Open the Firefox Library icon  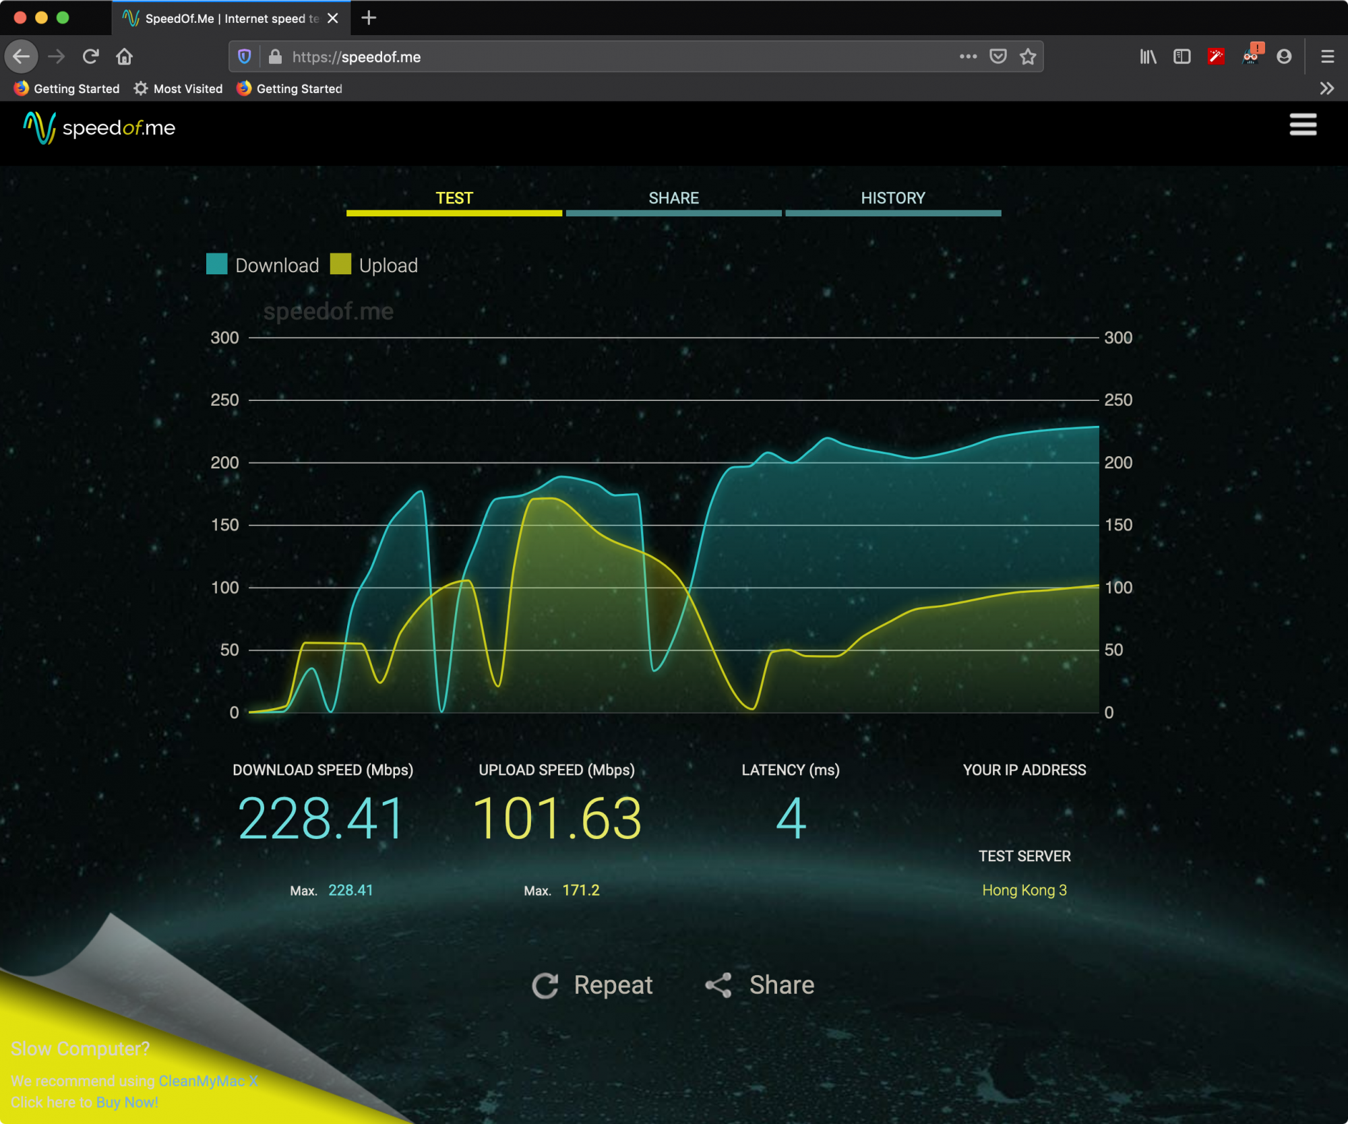[x=1148, y=57]
